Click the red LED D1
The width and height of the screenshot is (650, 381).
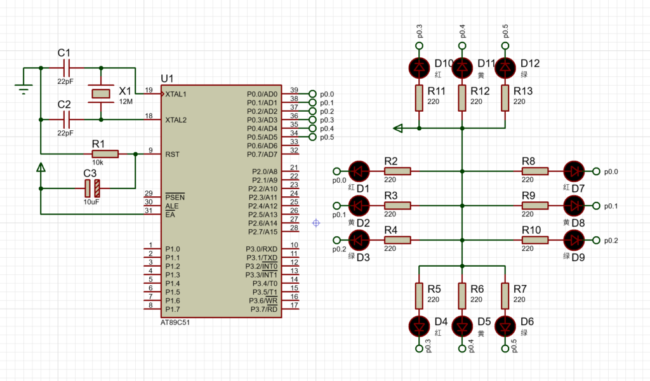point(359,171)
